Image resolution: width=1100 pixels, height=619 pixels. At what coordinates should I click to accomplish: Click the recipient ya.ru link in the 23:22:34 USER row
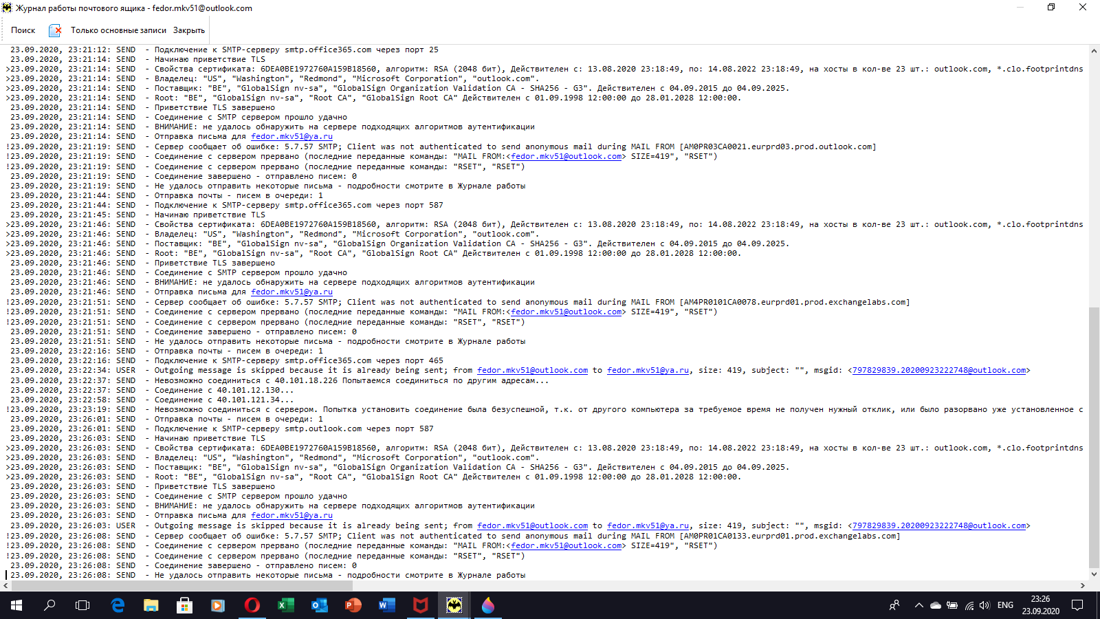tap(648, 370)
